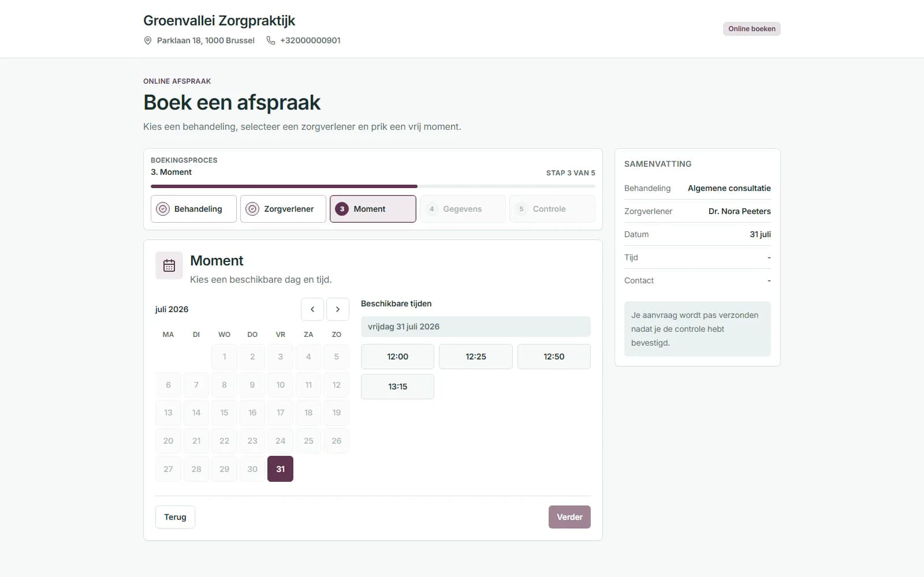This screenshot has width=924, height=577.
Task: Click the Terug button
Action: point(175,517)
